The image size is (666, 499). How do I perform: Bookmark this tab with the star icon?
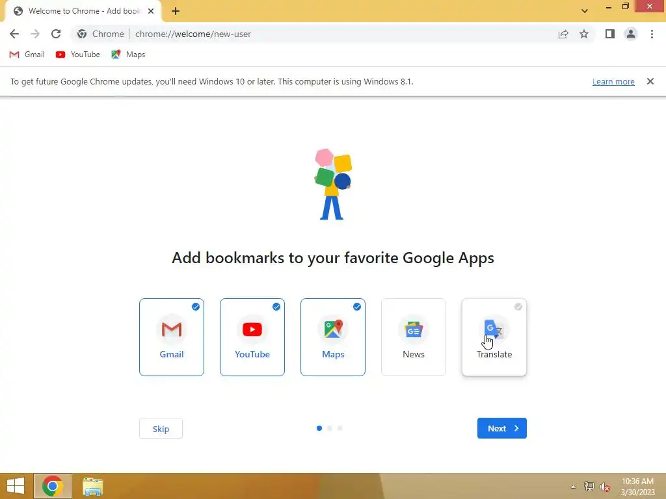click(x=584, y=34)
